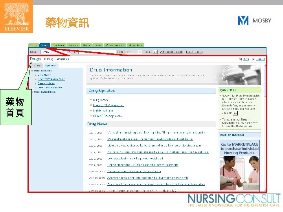Click the Go button in the search bar

click(155, 52)
